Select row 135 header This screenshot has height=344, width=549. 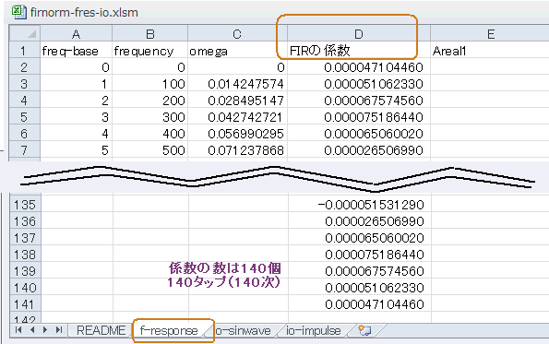click(25, 205)
